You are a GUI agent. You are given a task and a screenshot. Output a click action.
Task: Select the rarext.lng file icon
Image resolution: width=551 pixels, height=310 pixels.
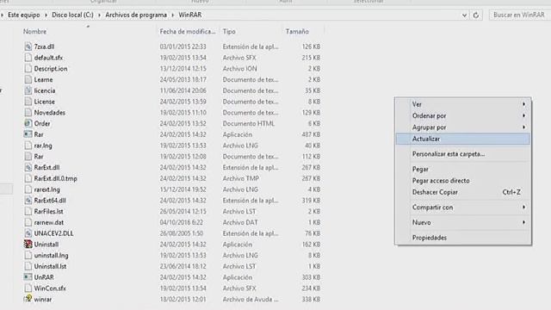coord(28,189)
